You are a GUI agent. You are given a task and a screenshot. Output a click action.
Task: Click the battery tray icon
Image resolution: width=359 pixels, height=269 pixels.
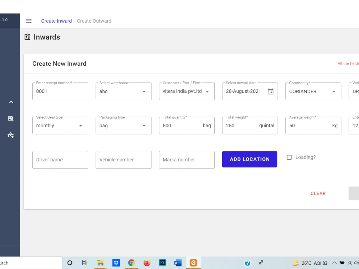tap(342, 263)
